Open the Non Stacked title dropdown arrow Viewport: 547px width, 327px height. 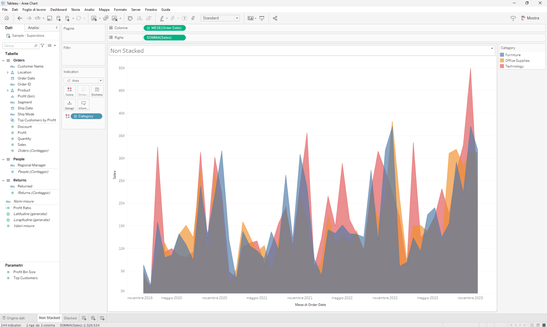click(x=492, y=48)
